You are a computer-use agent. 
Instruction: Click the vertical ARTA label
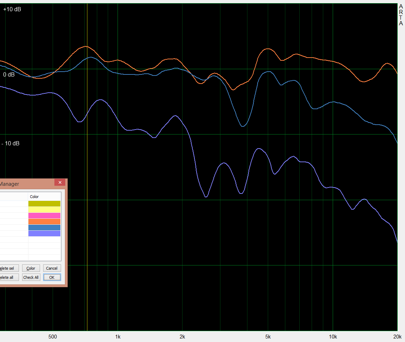(x=401, y=15)
